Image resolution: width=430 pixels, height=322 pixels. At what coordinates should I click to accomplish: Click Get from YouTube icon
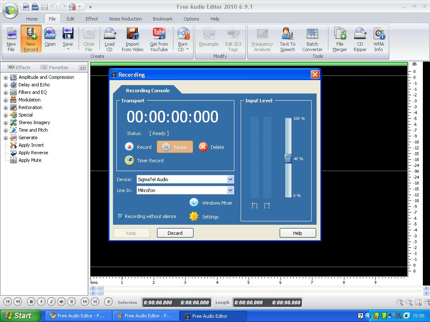159,34
